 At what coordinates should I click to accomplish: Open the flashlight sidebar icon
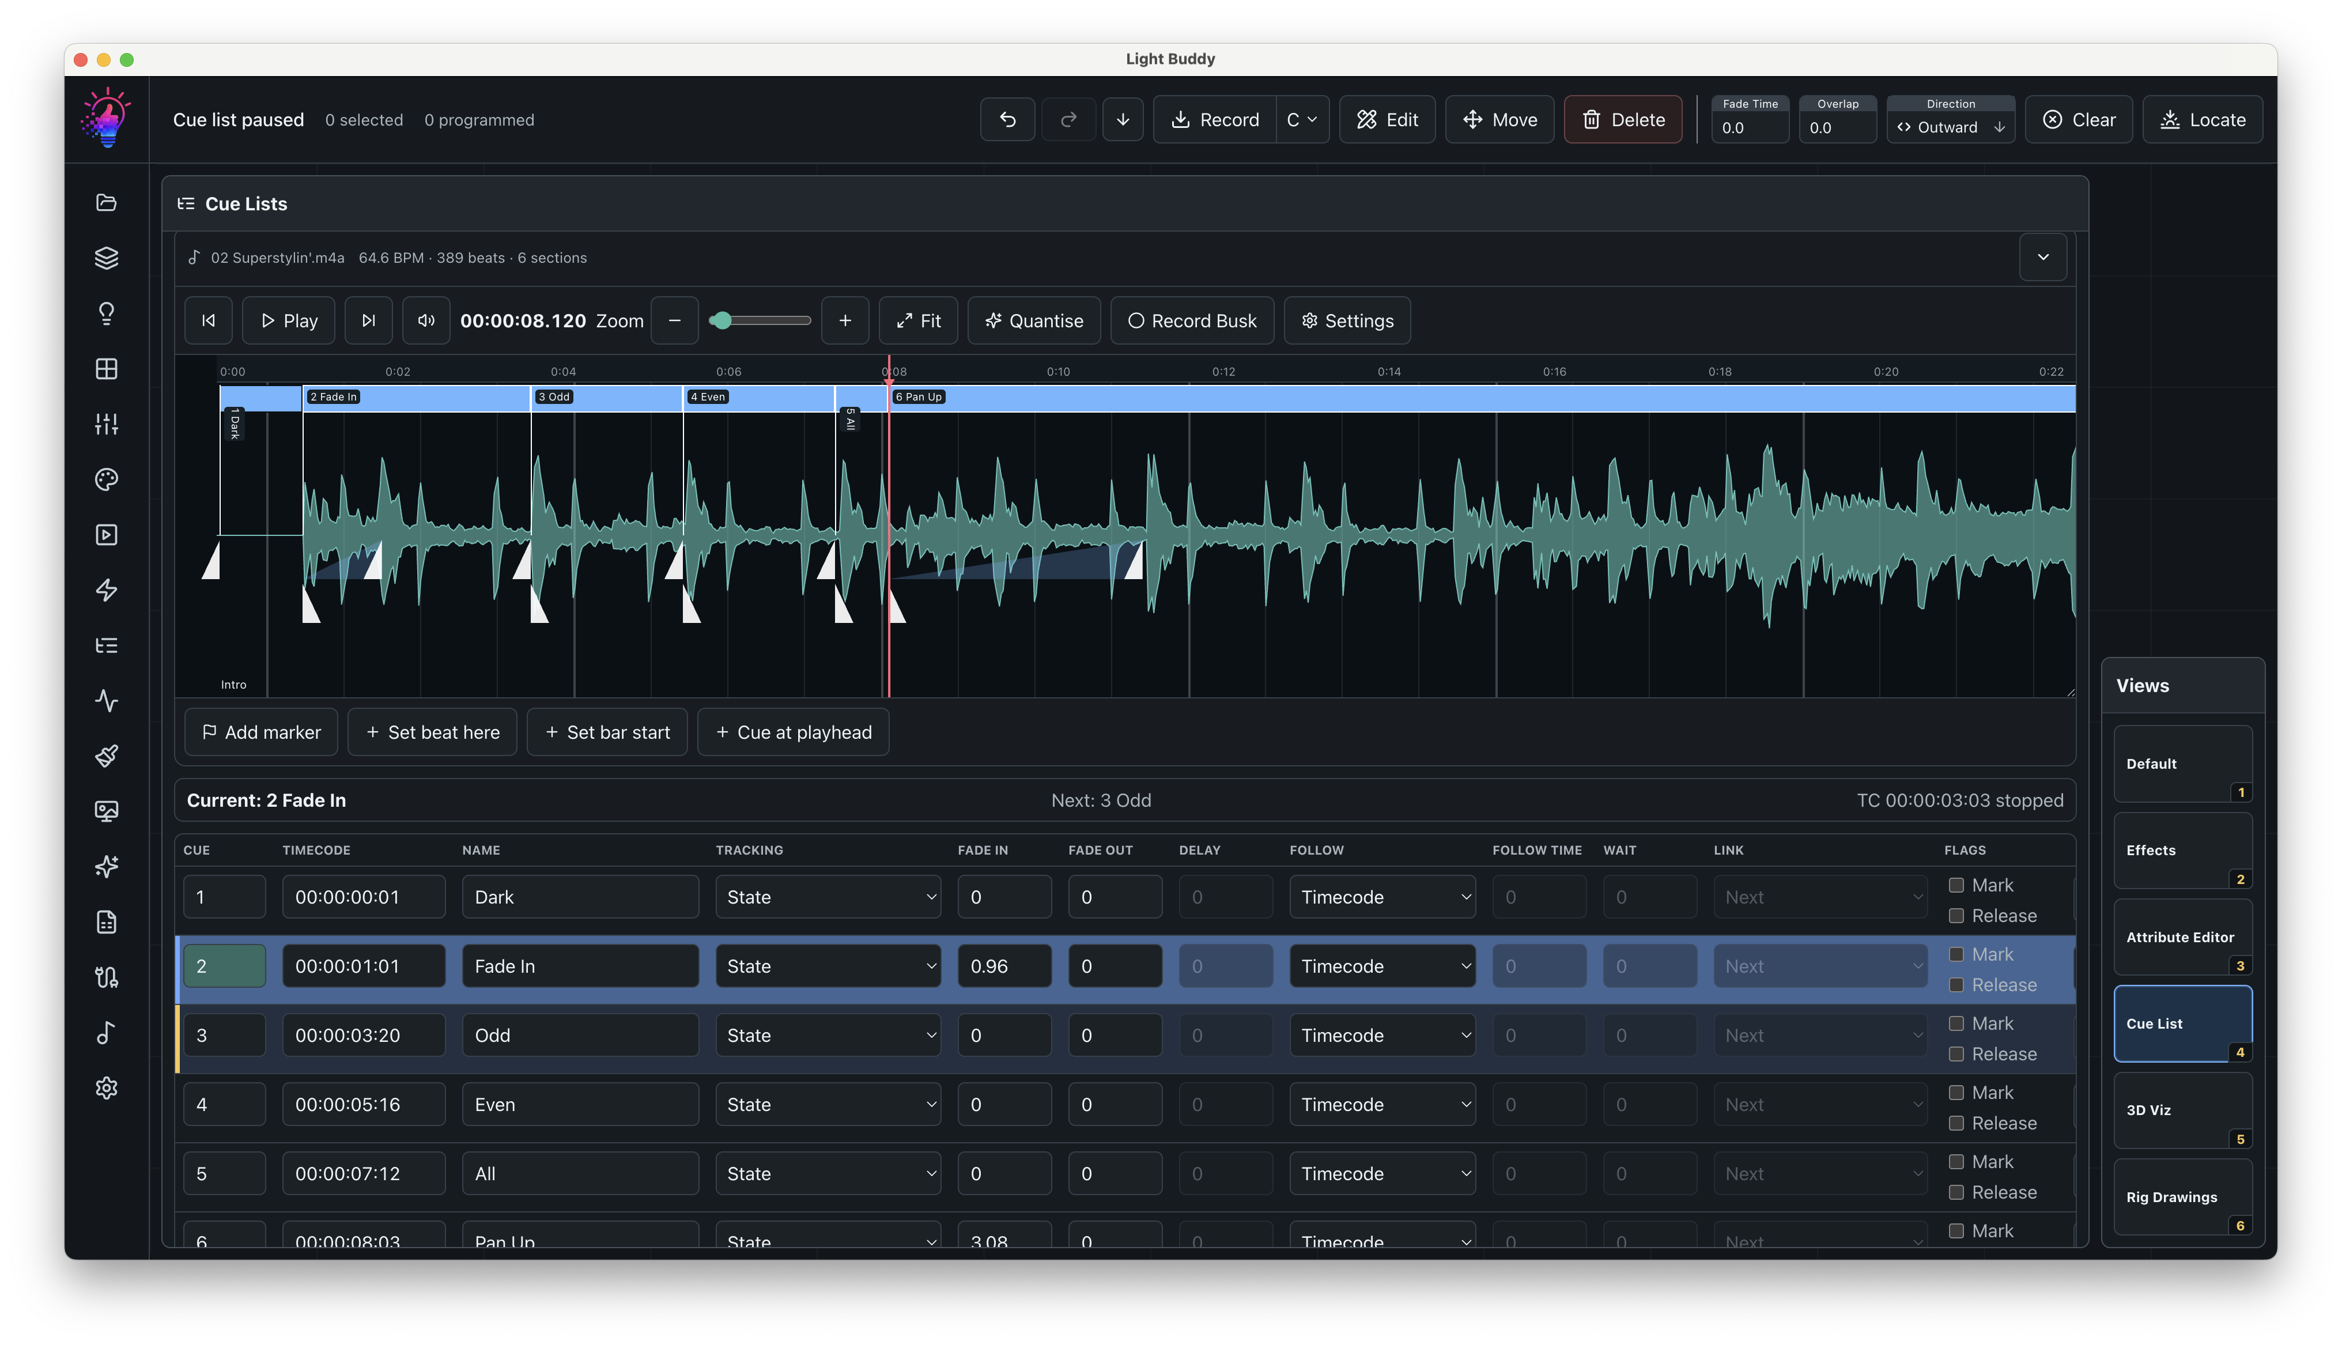(x=106, y=755)
